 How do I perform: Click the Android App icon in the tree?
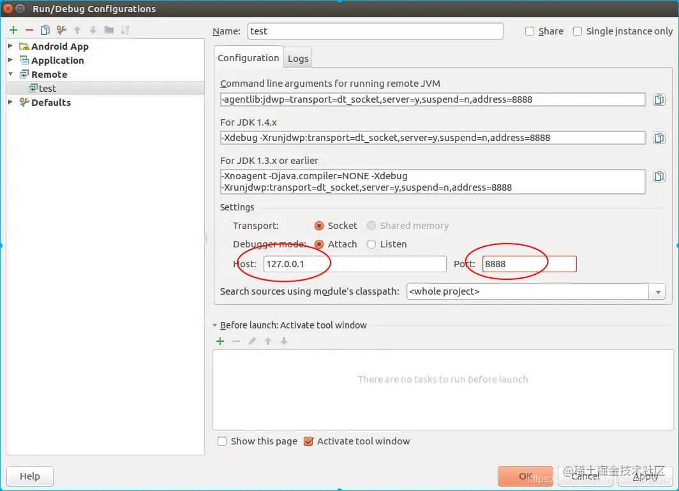pos(24,47)
